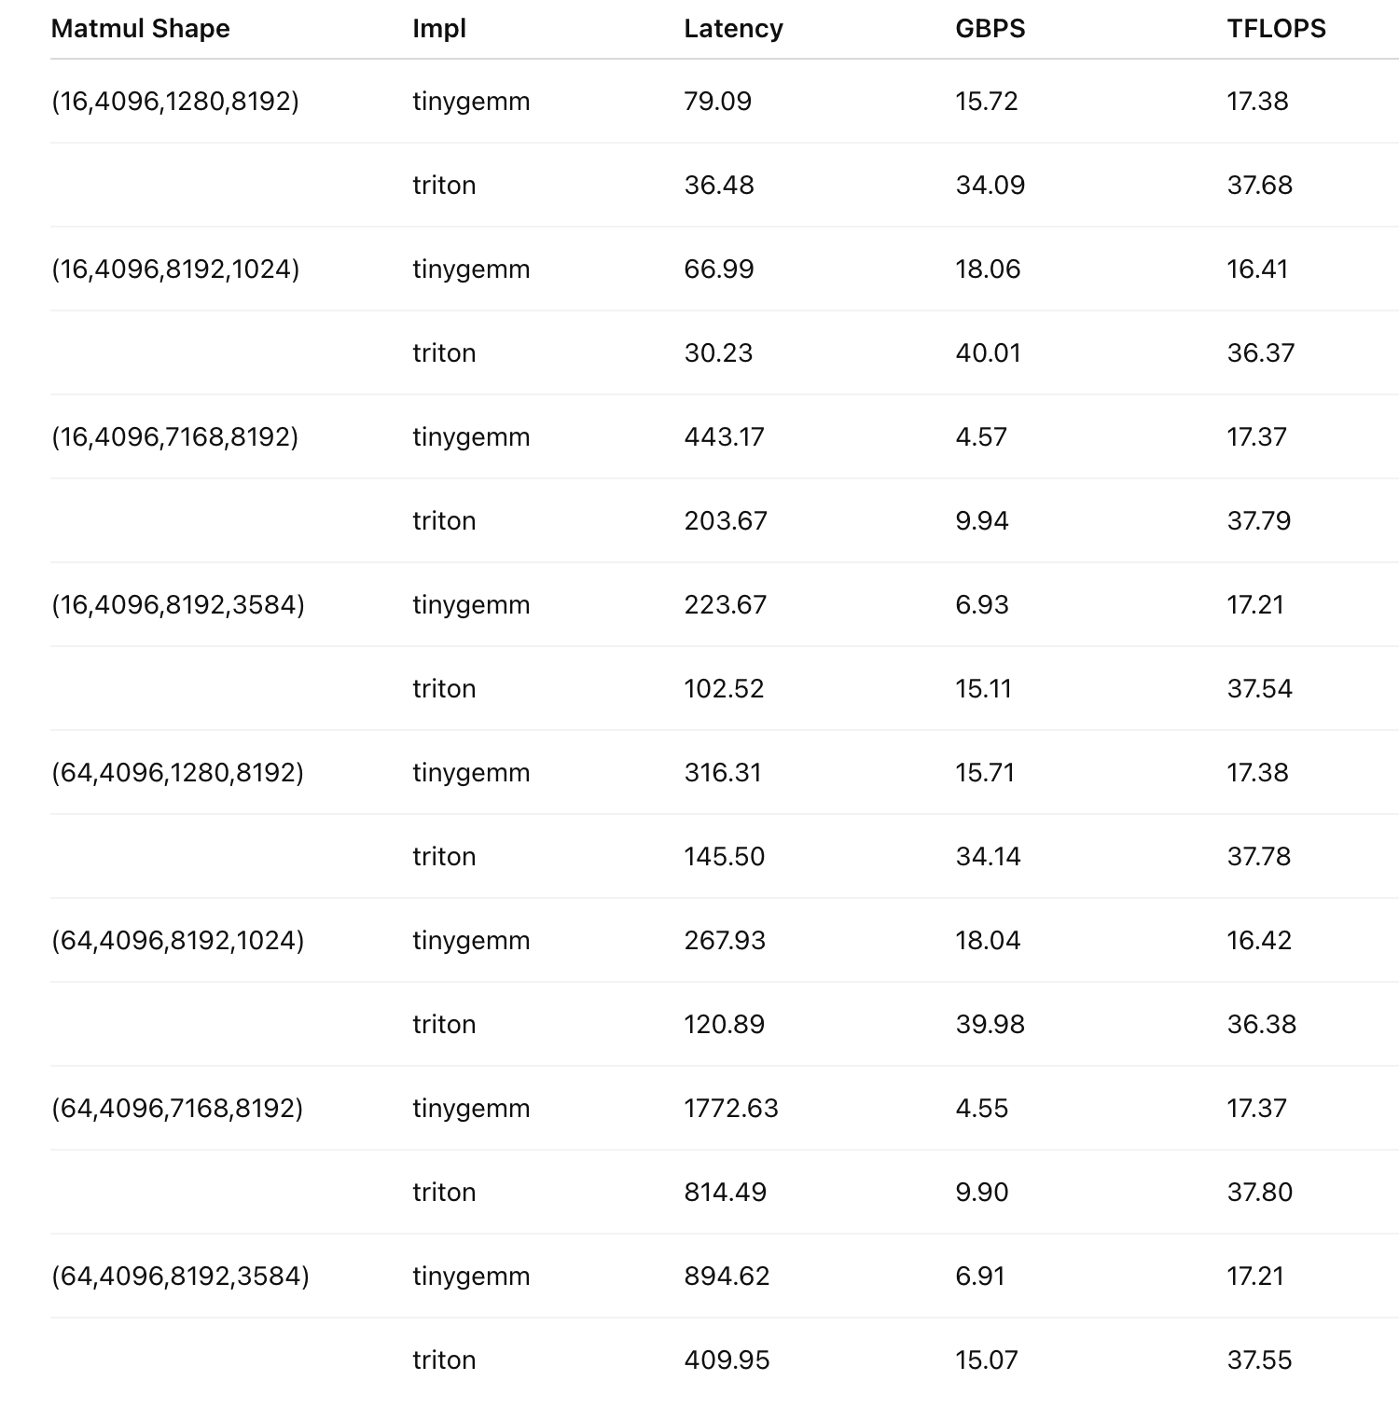
Task: Click the Impl column header
Action: 438,29
